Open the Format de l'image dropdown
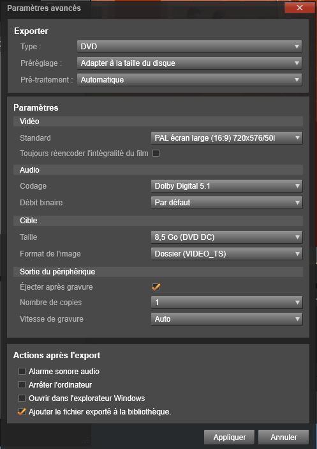Screen dimensions: 317x449 click(x=226, y=254)
